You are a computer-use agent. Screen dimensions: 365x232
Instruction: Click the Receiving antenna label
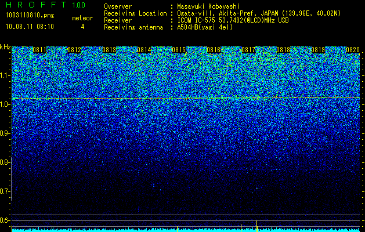(x=133, y=27)
